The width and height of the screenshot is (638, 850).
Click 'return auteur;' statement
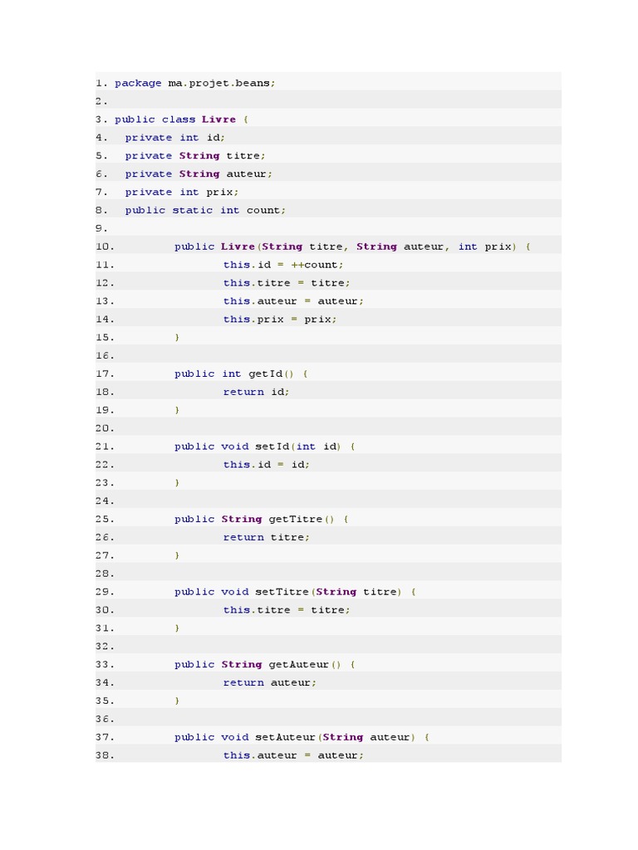270,682
